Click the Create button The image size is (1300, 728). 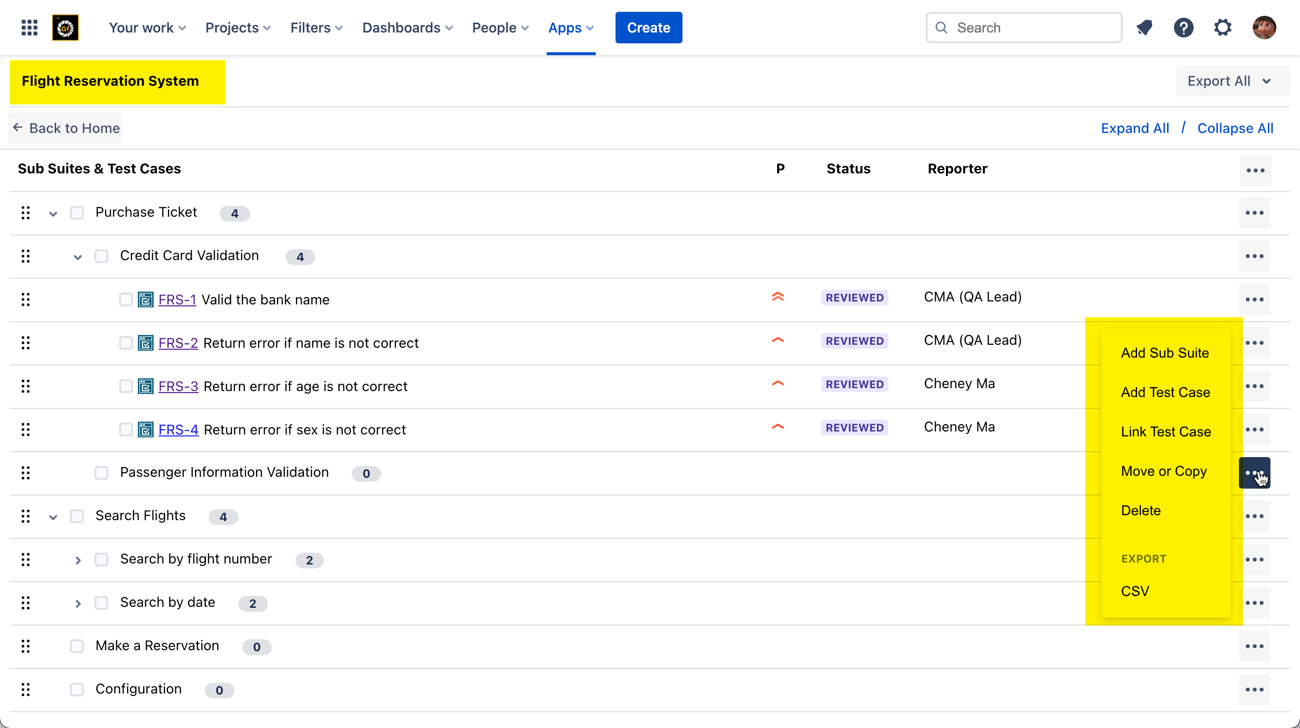click(648, 28)
